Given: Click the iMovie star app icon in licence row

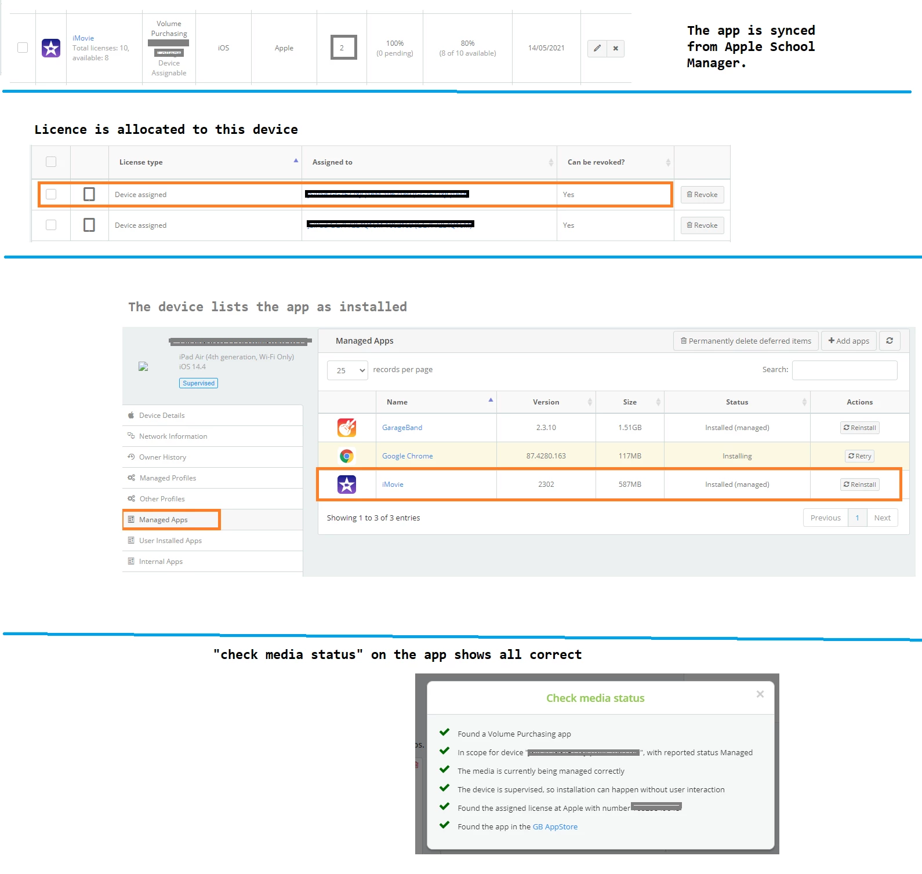Looking at the screenshot, I should pyautogui.click(x=51, y=48).
